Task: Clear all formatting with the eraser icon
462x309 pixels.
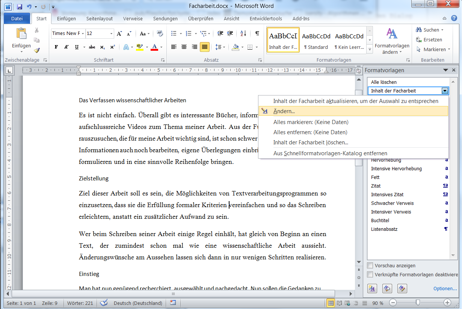Action: [x=160, y=33]
